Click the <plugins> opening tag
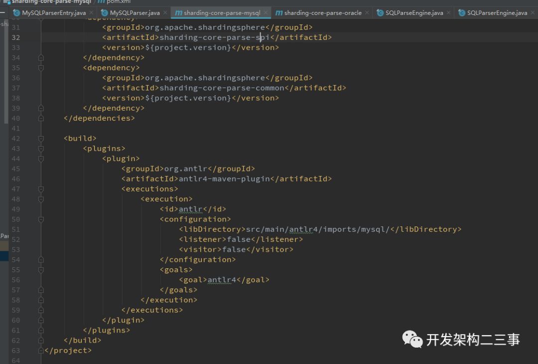The width and height of the screenshot is (538, 364). point(104,149)
